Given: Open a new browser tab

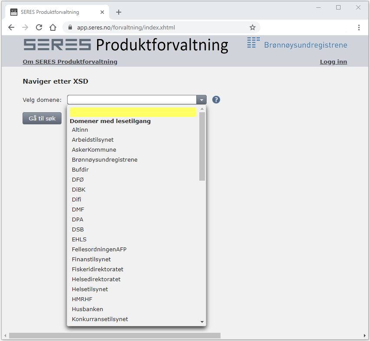Looking at the screenshot, I should coord(119,12).
